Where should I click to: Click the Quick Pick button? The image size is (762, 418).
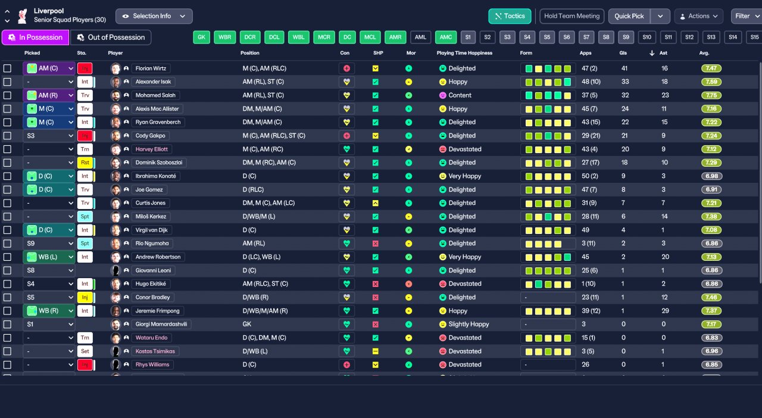pyautogui.click(x=629, y=16)
